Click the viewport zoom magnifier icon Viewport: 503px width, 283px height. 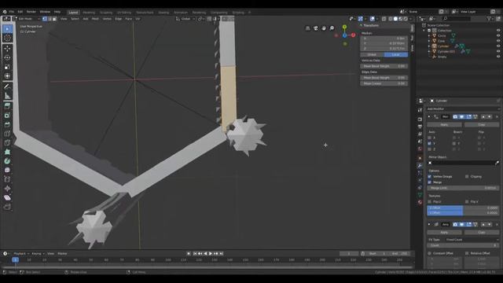tap(332, 28)
